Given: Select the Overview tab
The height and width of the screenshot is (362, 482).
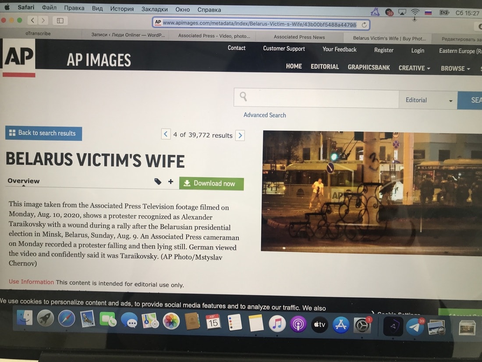Looking at the screenshot, I should click(24, 181).
